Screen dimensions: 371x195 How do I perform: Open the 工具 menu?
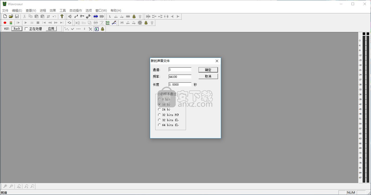[x=63, y=11]
